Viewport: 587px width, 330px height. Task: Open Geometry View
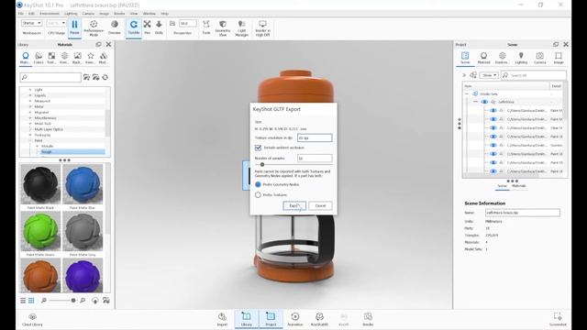click(223, 28)
